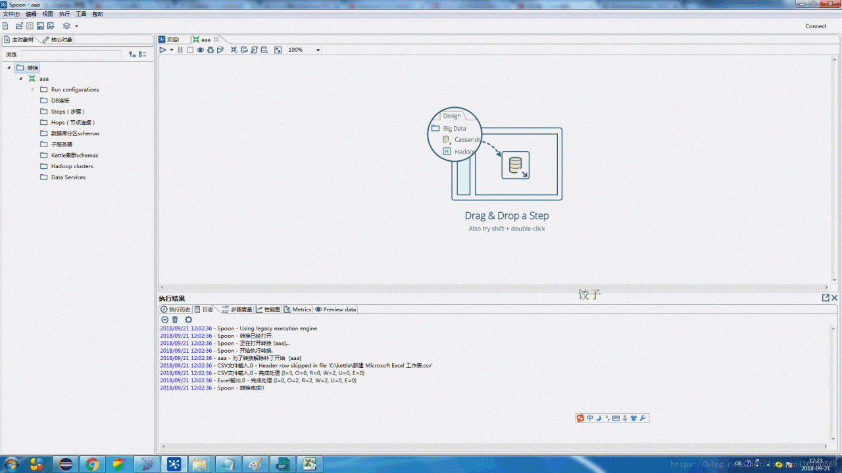The image size is (842, 473).
Task: Open the run options dropdown arrow
Action: [x=171, y=50]
